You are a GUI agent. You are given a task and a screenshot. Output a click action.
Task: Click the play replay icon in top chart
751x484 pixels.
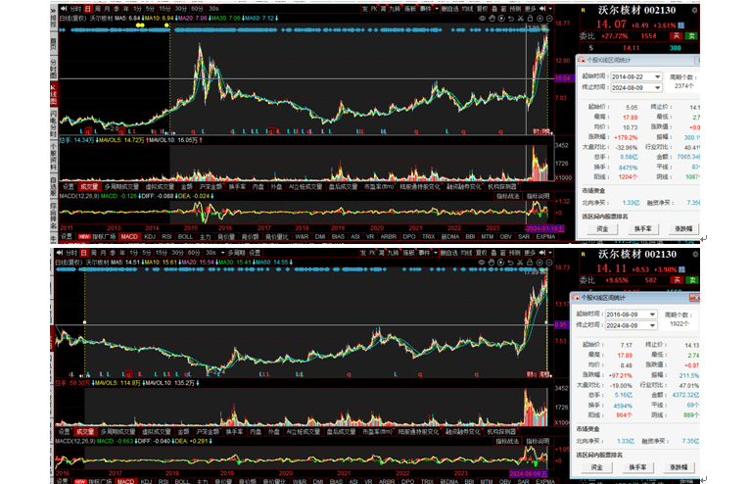point(501,19)
